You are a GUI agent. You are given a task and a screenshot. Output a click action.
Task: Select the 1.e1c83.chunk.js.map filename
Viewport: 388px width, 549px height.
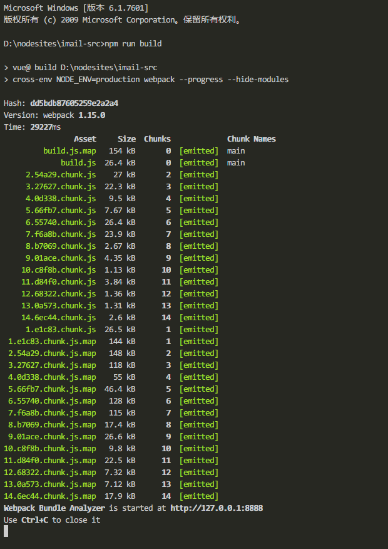pos(52,342)
